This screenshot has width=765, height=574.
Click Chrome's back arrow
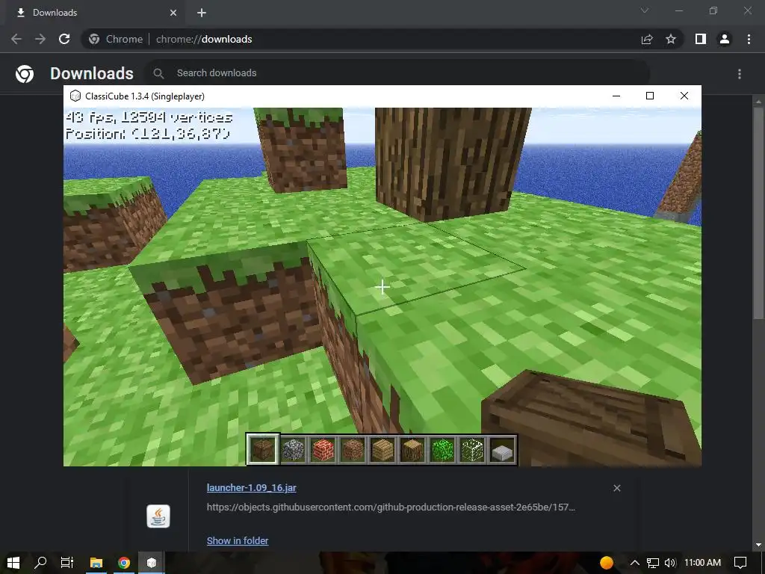[16, 39]
